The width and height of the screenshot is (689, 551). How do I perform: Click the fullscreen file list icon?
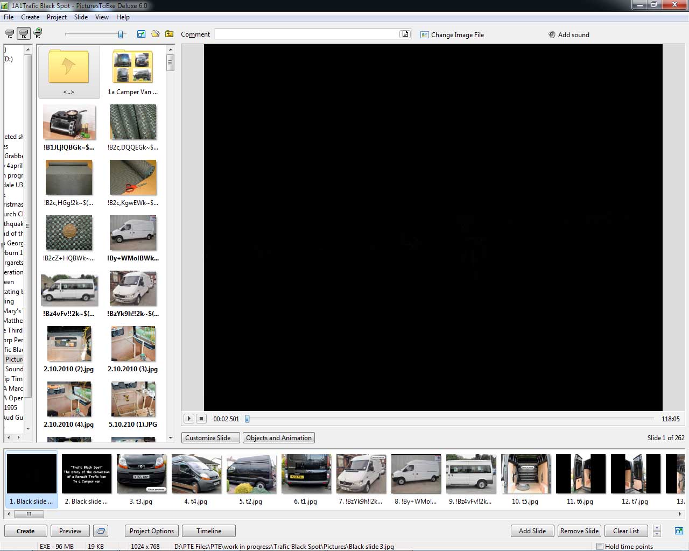pyautogui.click(x=141, y=34)
